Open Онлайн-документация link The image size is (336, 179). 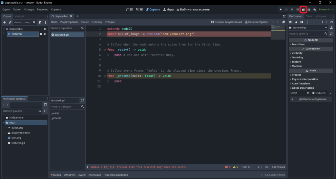(226, 22)
